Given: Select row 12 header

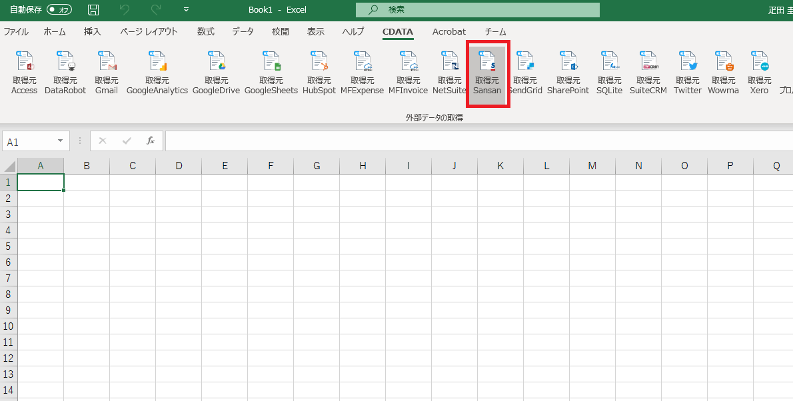Looking at the screenshot, I should pyautogui.click(x=9, y=358).
